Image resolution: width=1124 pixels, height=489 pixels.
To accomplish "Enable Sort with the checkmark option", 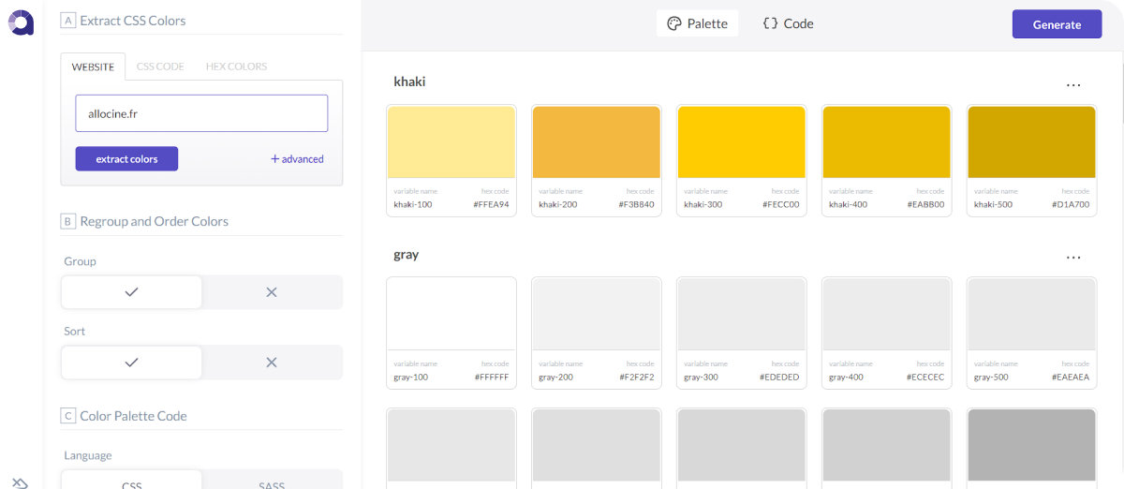I will point(131,363).
